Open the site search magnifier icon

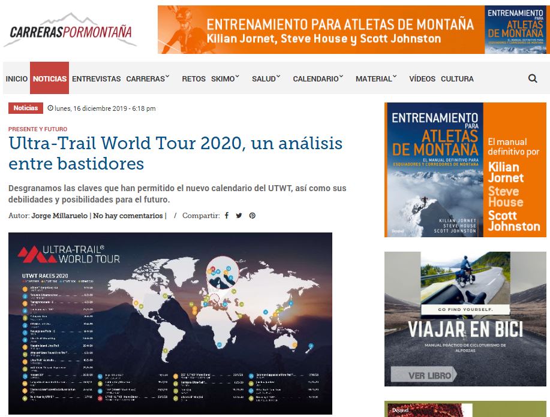click(533, 78)
